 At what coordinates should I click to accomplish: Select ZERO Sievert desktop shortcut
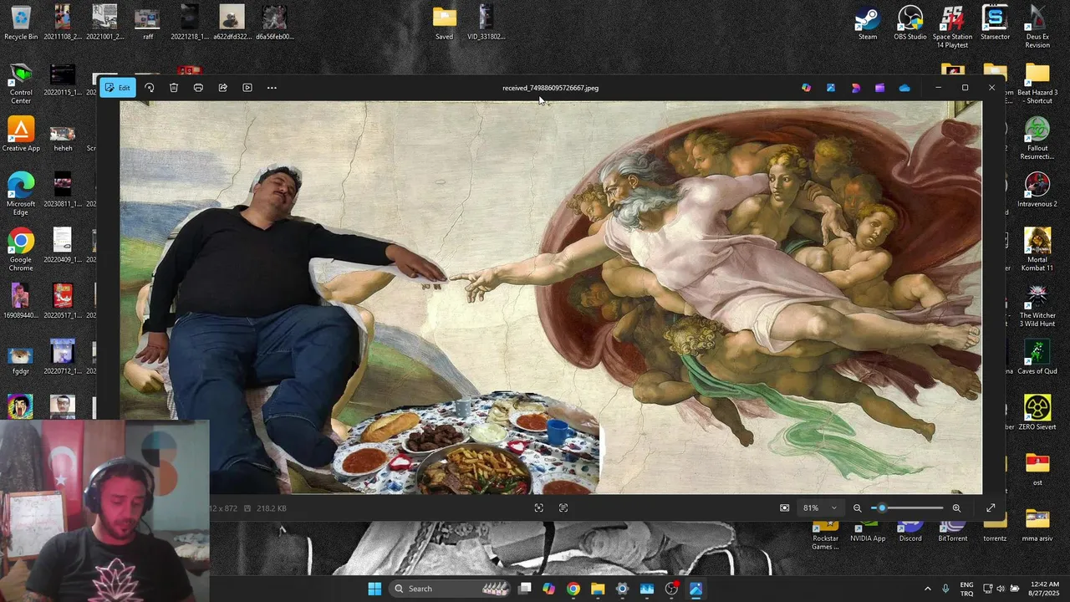click(x=1037, y=413)
